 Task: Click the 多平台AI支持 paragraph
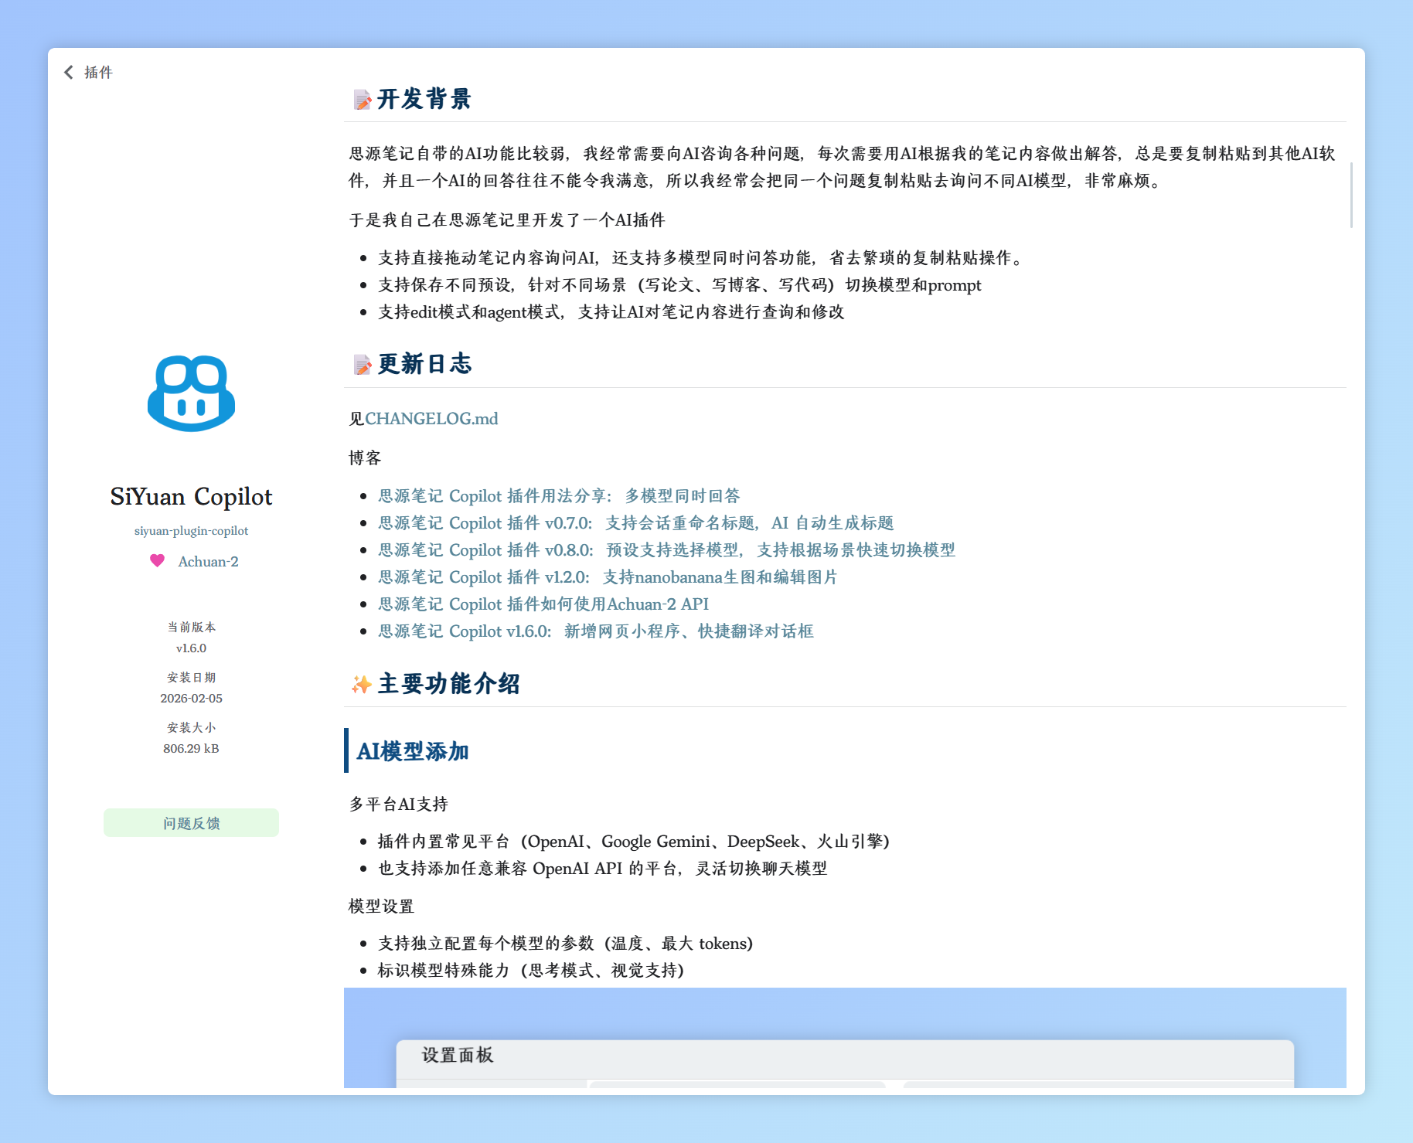pos(398,805)
